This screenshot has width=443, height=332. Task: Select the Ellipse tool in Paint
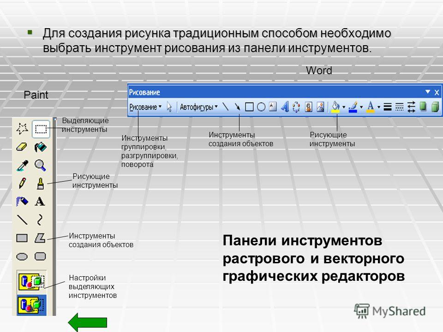coord(22,256)
